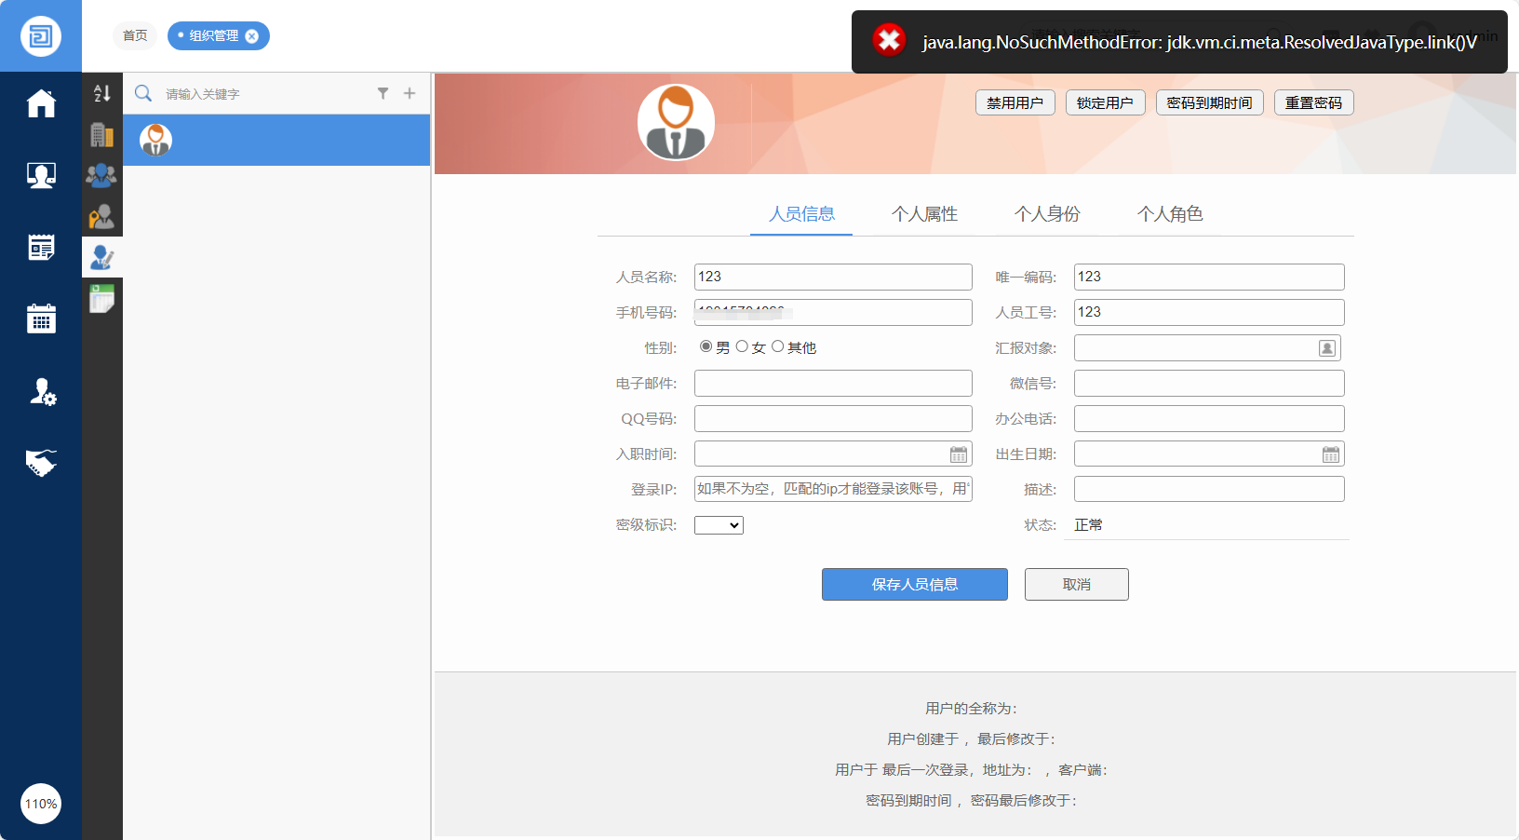Select the 女 gender radio button
1519x840 pixels.
pyautogui.click(x=742, y=346)
